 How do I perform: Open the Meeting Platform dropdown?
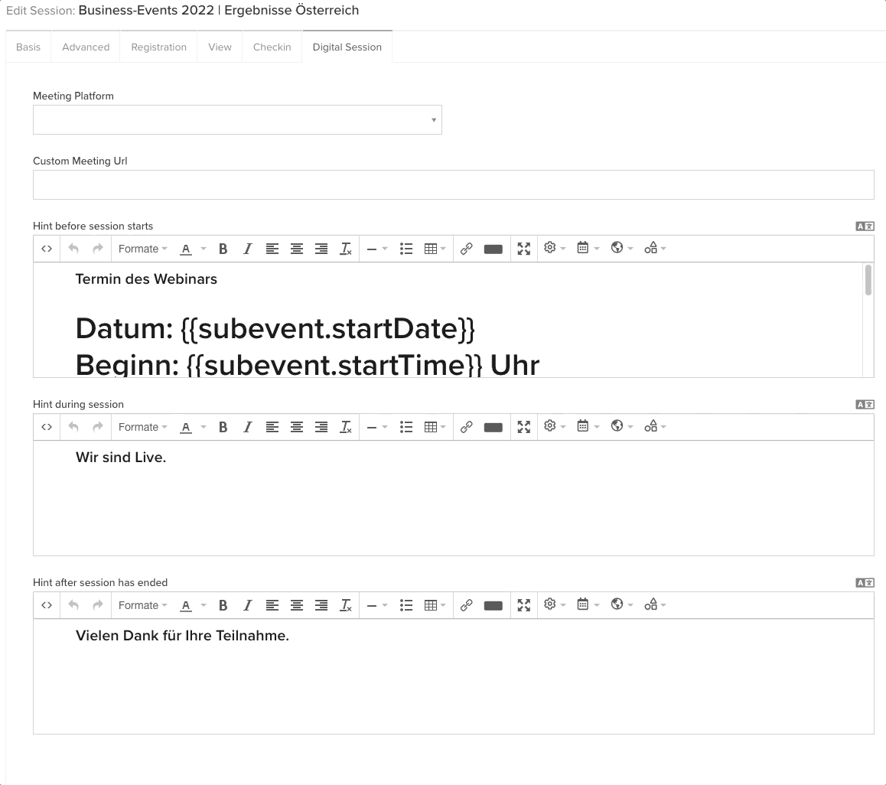click(x=237, y=120)
